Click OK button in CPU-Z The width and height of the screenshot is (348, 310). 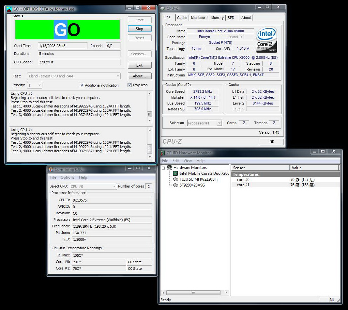click(x=272, y=141)
